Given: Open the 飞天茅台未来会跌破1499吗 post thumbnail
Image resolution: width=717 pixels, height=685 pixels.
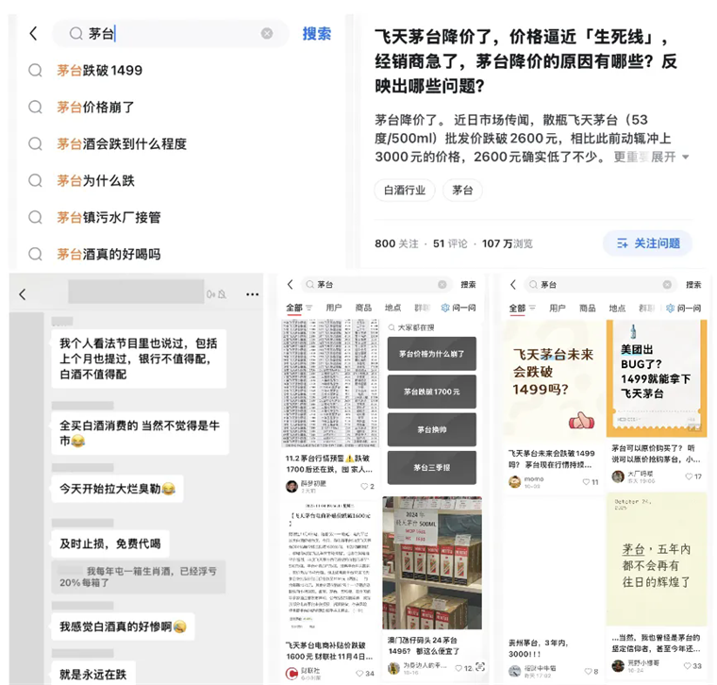Looking at the screenshot, I should (x=549, y=381).
